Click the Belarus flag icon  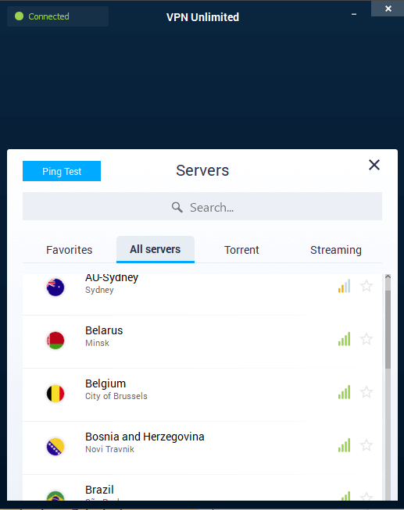55,341
